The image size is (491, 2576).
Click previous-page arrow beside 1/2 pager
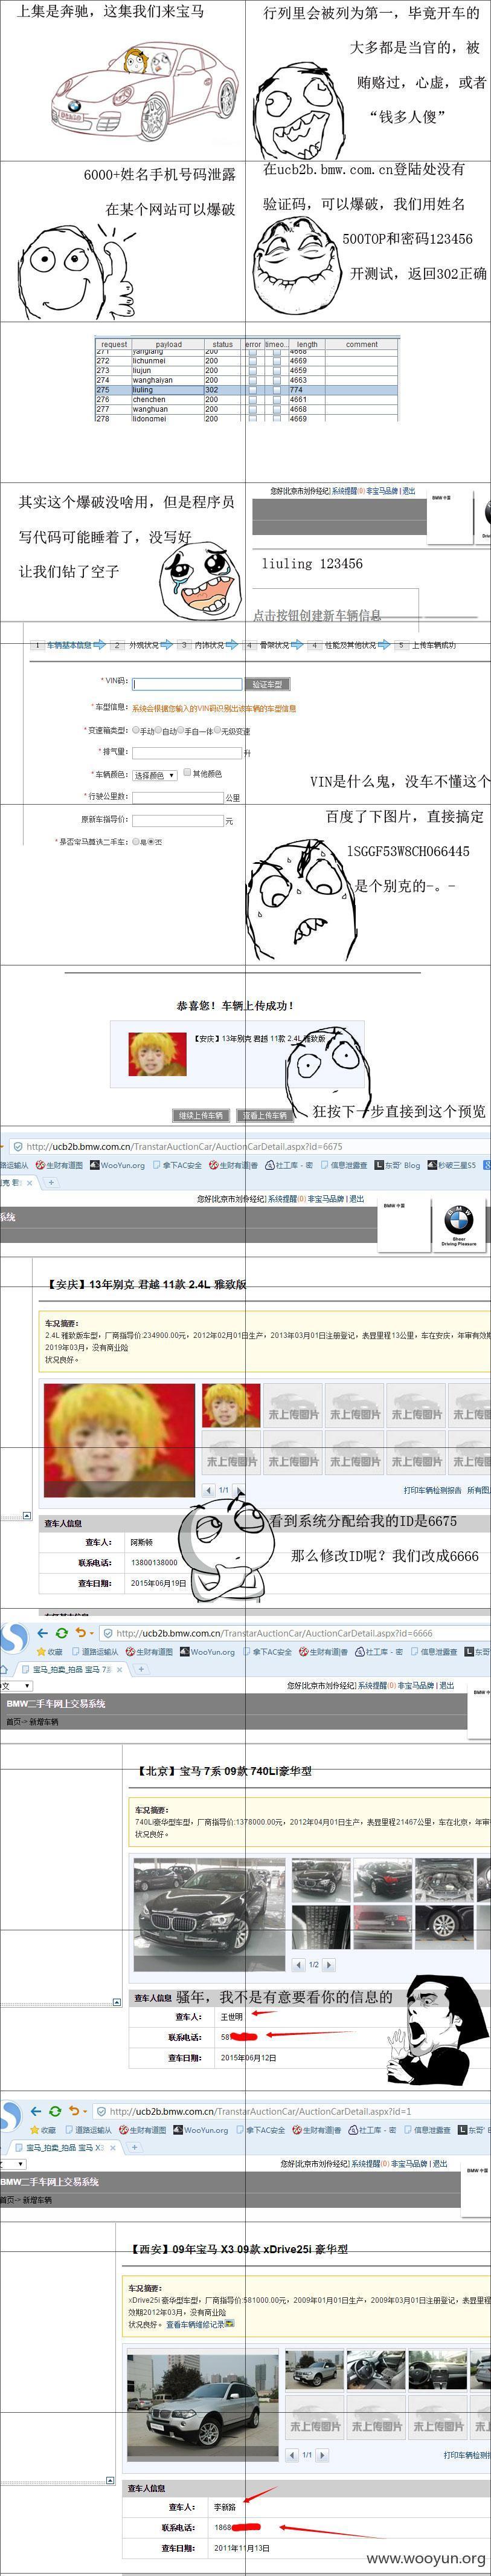pyautogui.click(x=298, y=1965)
